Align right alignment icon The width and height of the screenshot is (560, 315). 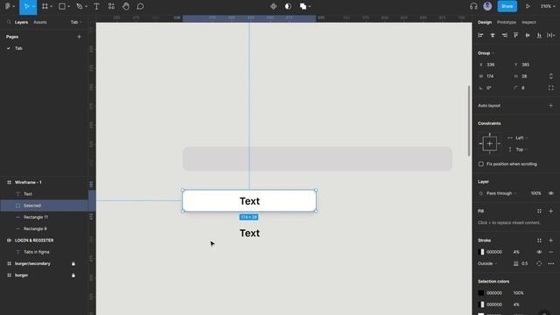[x=504, y=35]
